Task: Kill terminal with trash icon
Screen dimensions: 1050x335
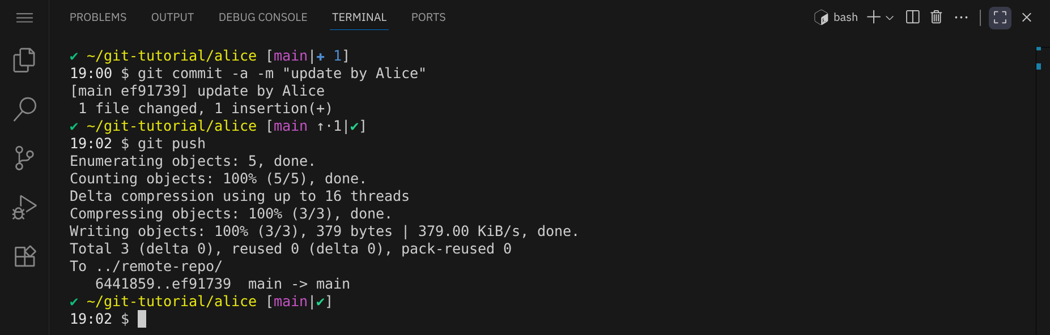Action: [936, 18]
